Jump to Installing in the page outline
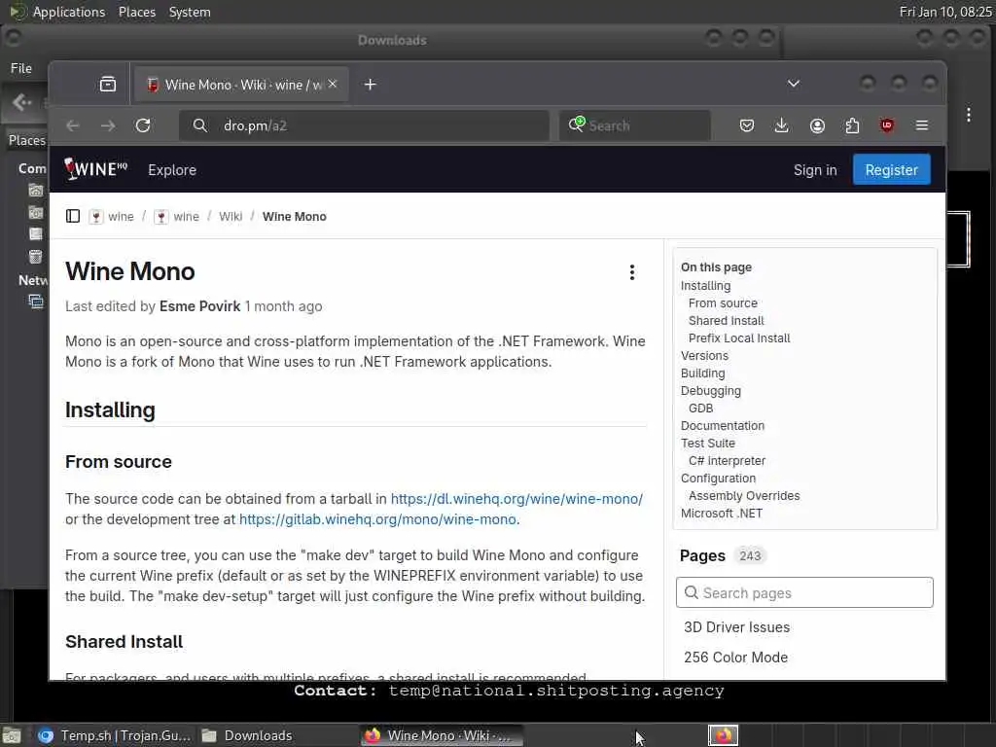The width and height of the screenshot is (996, 747). [x=706, y=286]
